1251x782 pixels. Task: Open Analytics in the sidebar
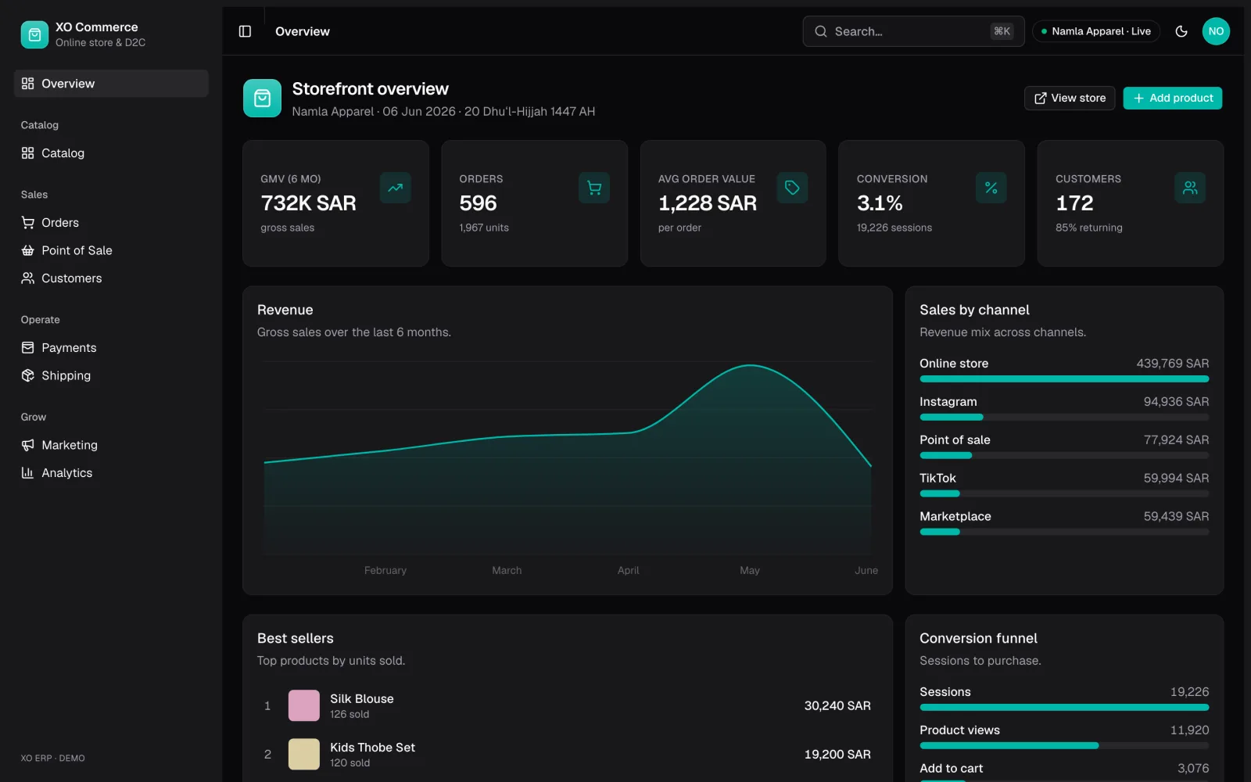coord(111,473)
